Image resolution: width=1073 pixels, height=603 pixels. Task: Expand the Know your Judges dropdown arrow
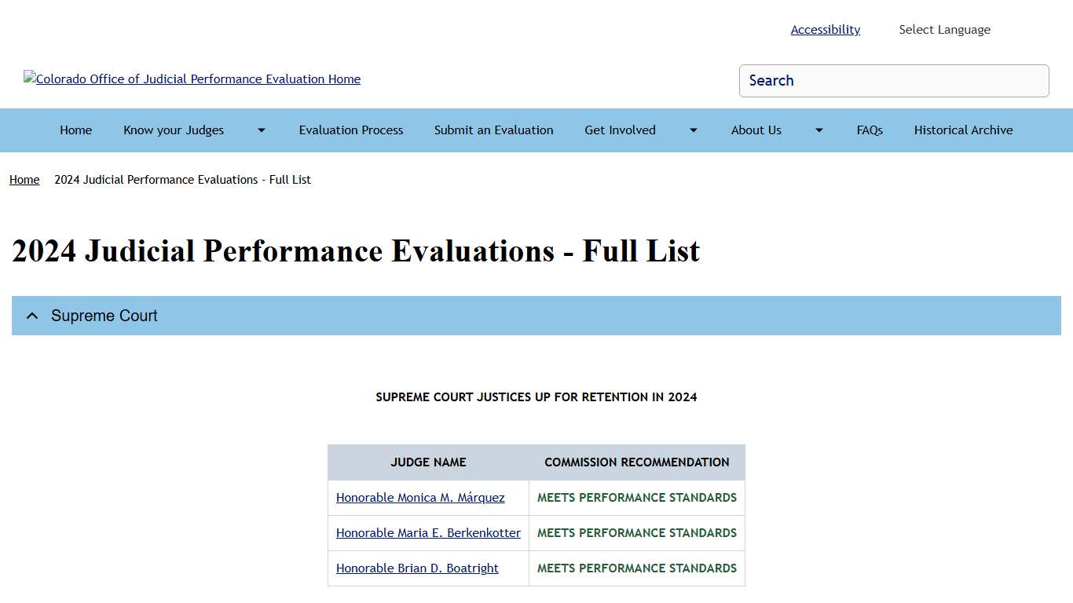tap(260, 130)
